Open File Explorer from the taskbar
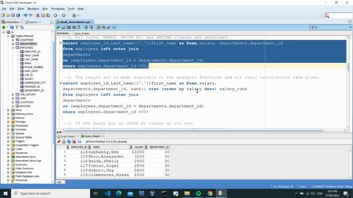353x198 pixels. [x=187, y=193]
